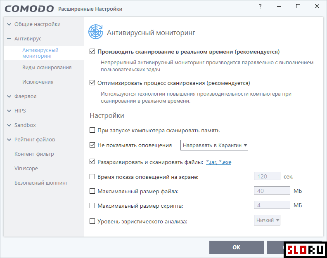The height and width of the screenshot is (258, 327).
Task: Open 'Безопасный шоппинг' settings page
Action: tap(41, 183)
